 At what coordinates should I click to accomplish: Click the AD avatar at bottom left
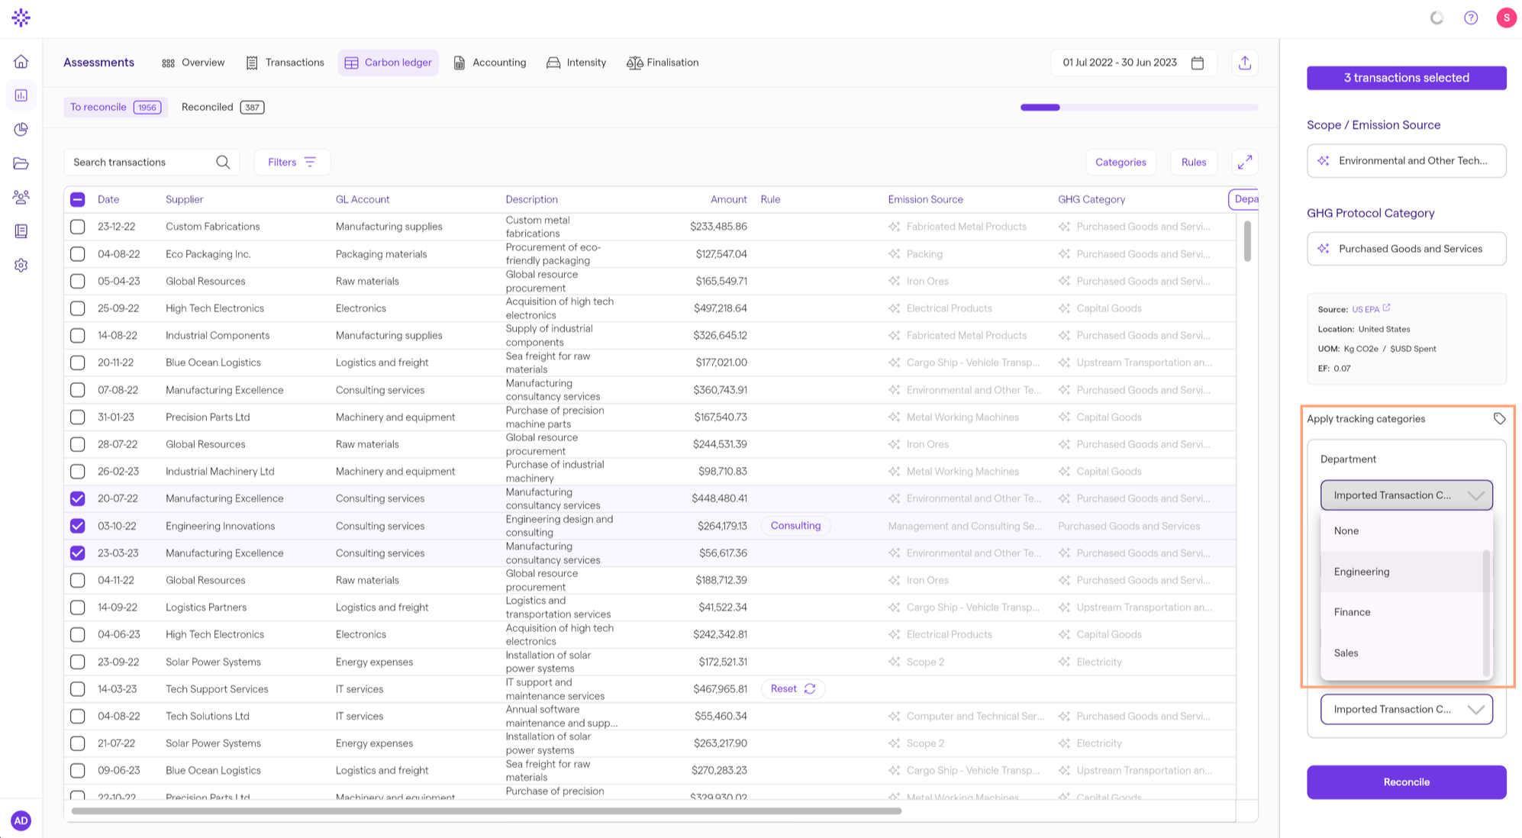click(x=21, y=820)
